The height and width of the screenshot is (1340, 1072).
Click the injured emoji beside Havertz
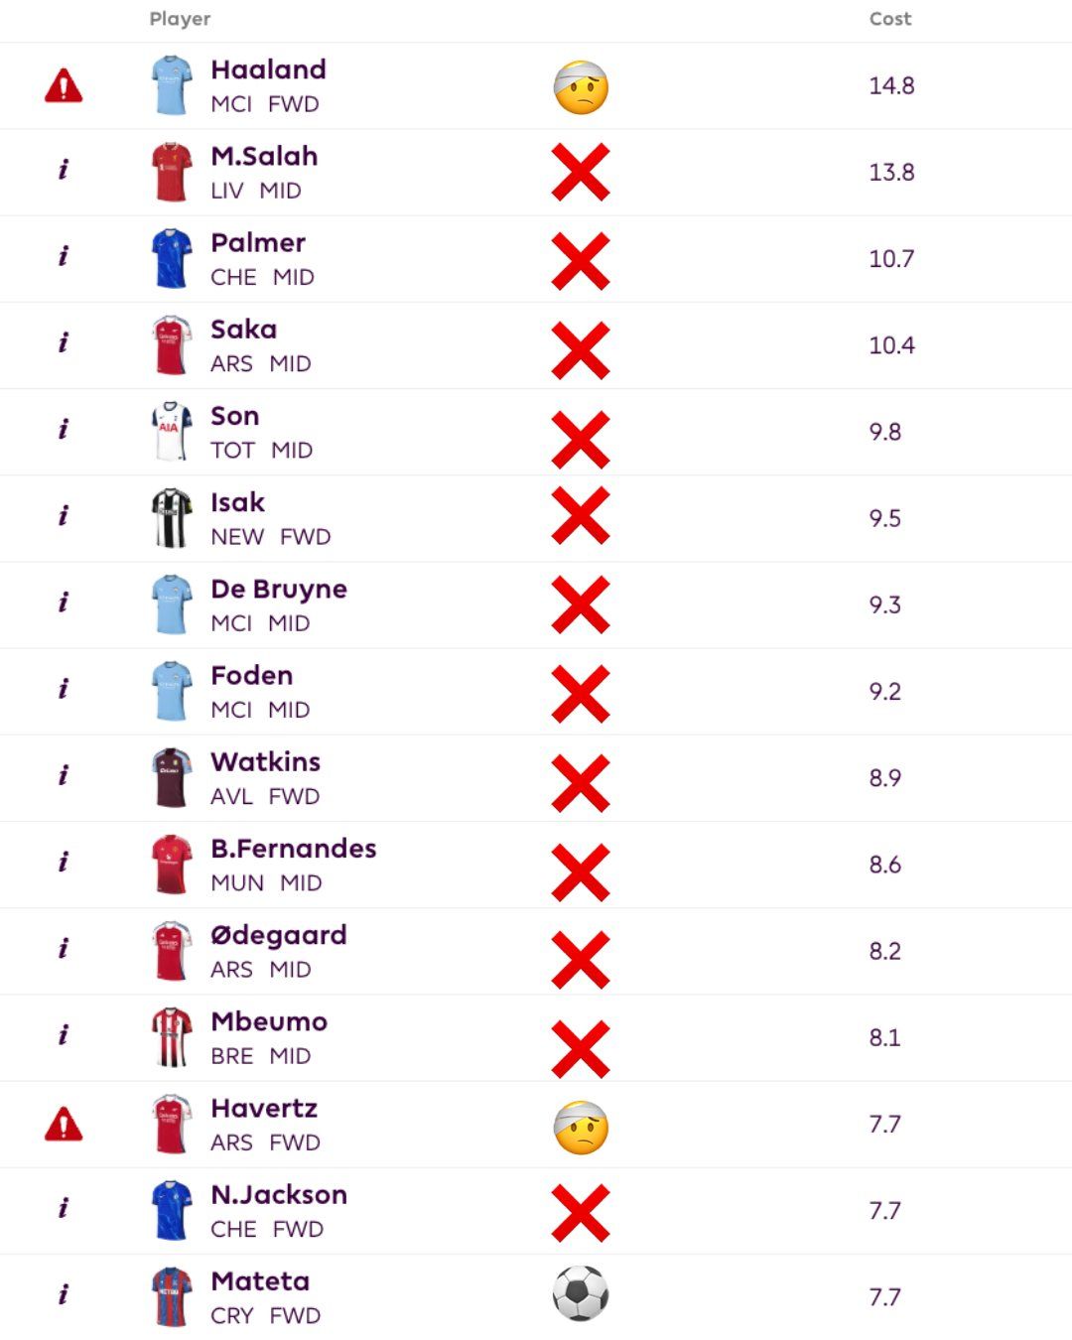pyautogui.click(x=581, y=1128)
